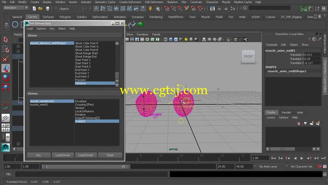Open the Animation menu set dropdown

click(x=16, y=8)
